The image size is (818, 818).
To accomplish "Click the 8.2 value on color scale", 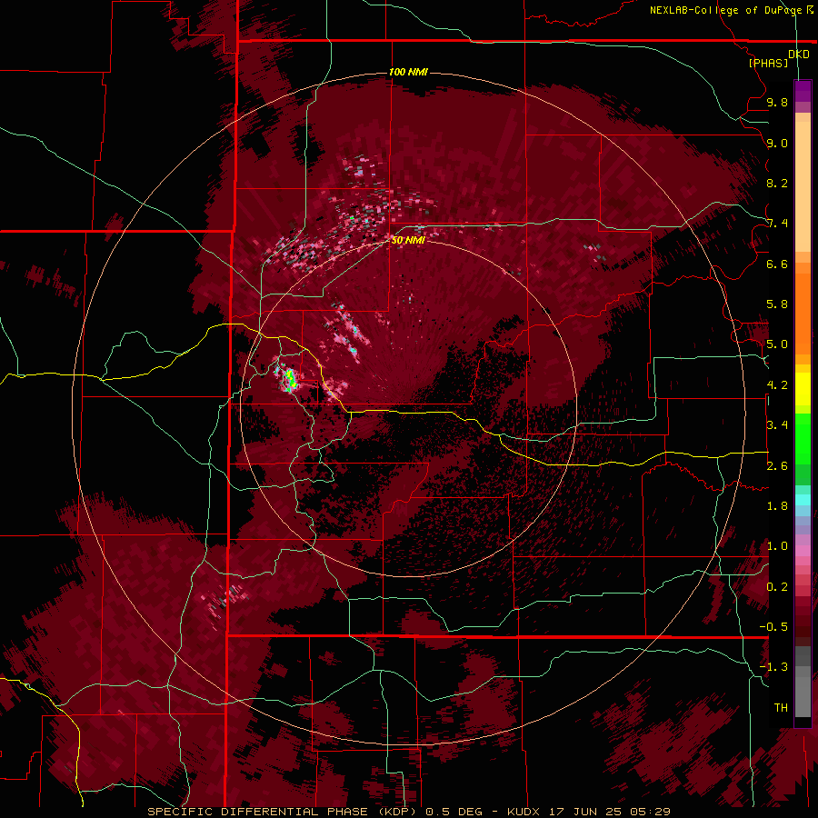I will (x=777, y=183).
